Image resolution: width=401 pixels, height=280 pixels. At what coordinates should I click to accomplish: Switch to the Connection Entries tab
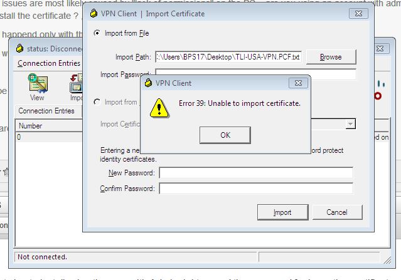[x=46, y=111]
